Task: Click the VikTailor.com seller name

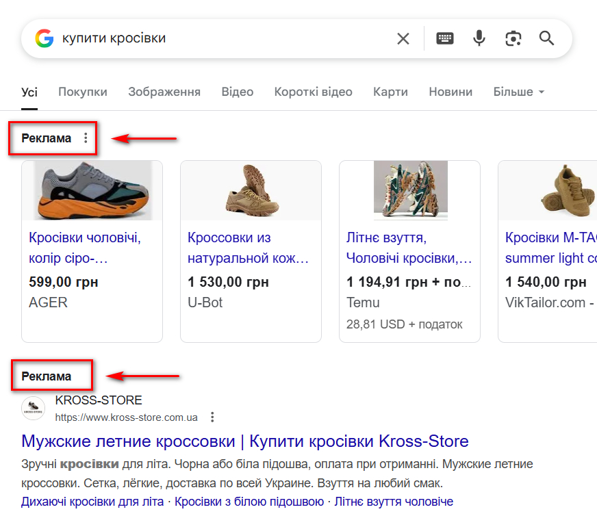Action: click(549, 302)
